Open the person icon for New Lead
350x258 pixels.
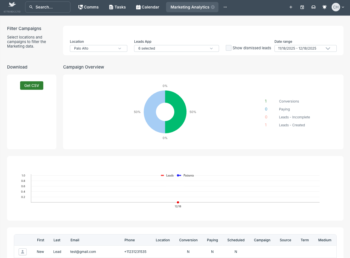point(23,252)
